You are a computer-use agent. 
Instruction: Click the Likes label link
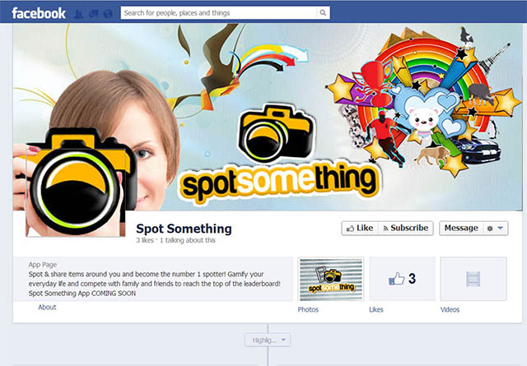pos(376,309)
